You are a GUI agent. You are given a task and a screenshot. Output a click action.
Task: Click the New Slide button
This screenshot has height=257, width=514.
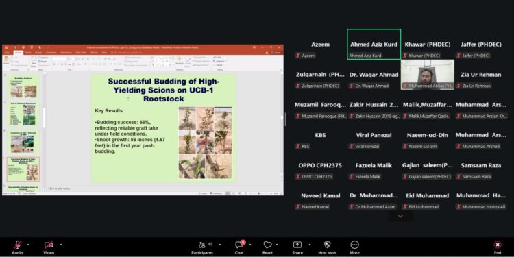coord(34,61)
